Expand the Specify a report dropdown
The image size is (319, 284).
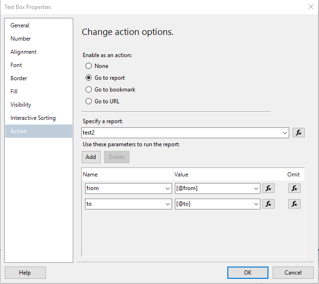[x=285, y=133]
